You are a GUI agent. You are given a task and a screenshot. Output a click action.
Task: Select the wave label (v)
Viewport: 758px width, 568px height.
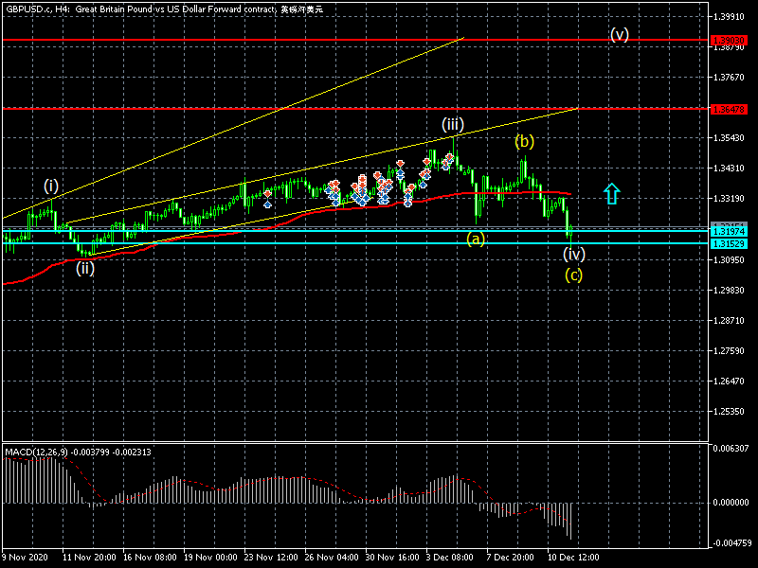pos(620,34)
